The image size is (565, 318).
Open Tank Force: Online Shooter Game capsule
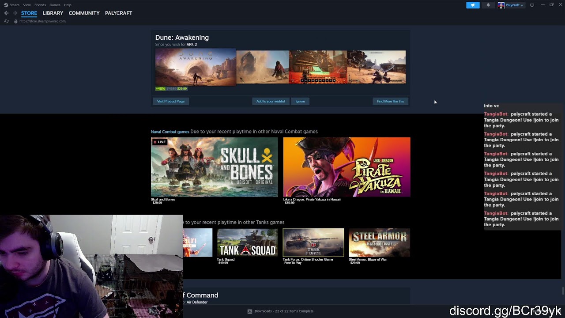tap(313, 242)
